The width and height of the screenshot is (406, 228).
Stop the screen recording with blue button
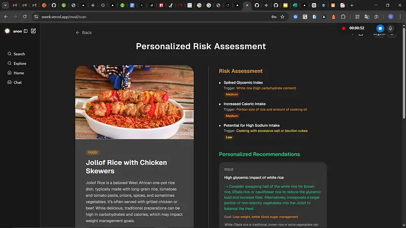[380, 28]
